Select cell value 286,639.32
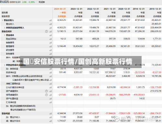 156,31
